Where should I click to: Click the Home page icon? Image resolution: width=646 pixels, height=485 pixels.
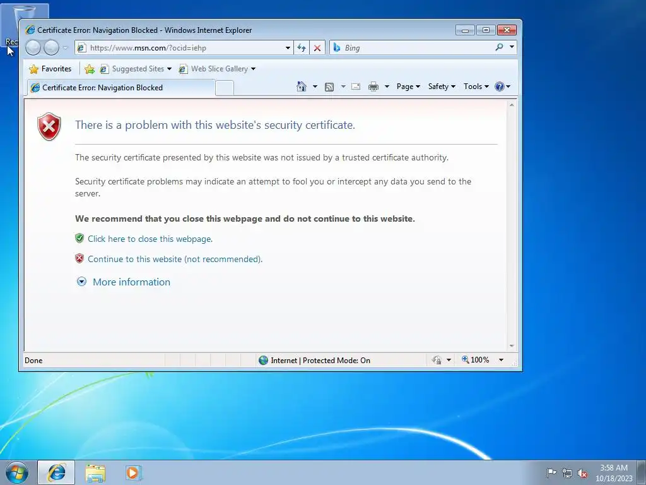302,87
